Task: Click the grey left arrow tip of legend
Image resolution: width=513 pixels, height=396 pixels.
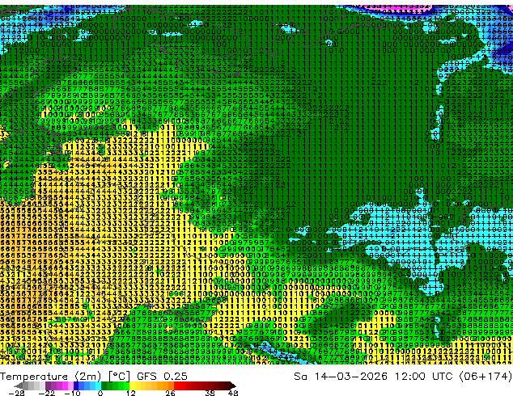Action: pos(18,385)
